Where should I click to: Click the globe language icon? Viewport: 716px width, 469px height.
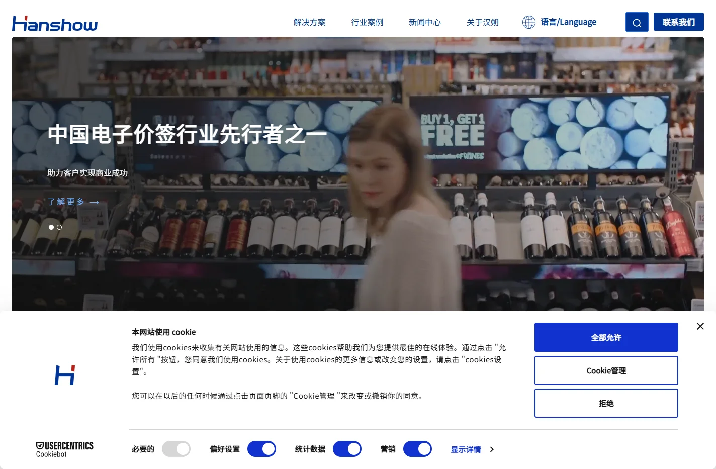528,22
